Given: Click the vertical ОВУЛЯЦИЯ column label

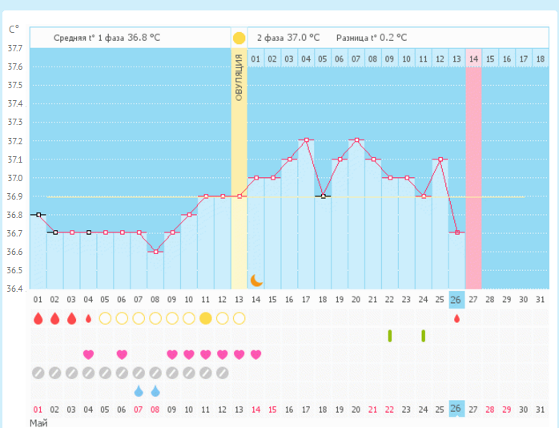Looking at the screenshot, I should coord(239,79).
